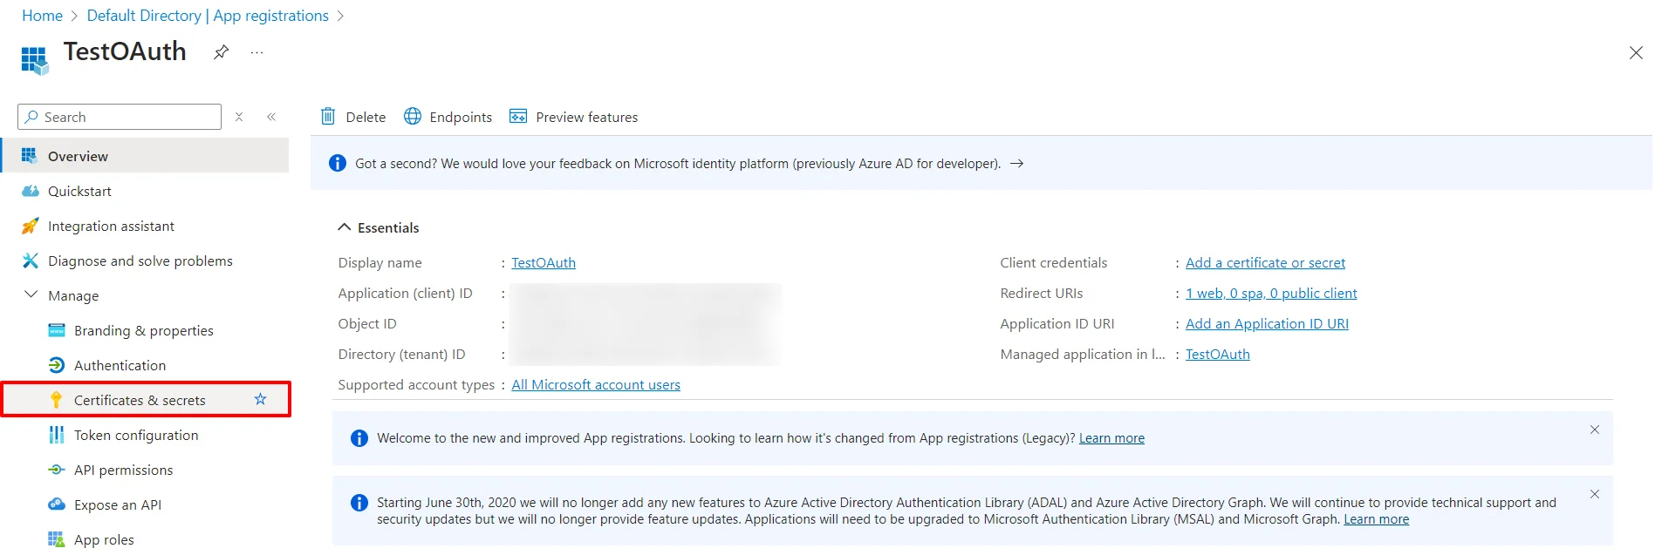The image size is (1655, 555).
Task: Click the Overview grid icon
Action: coord(30,156)
